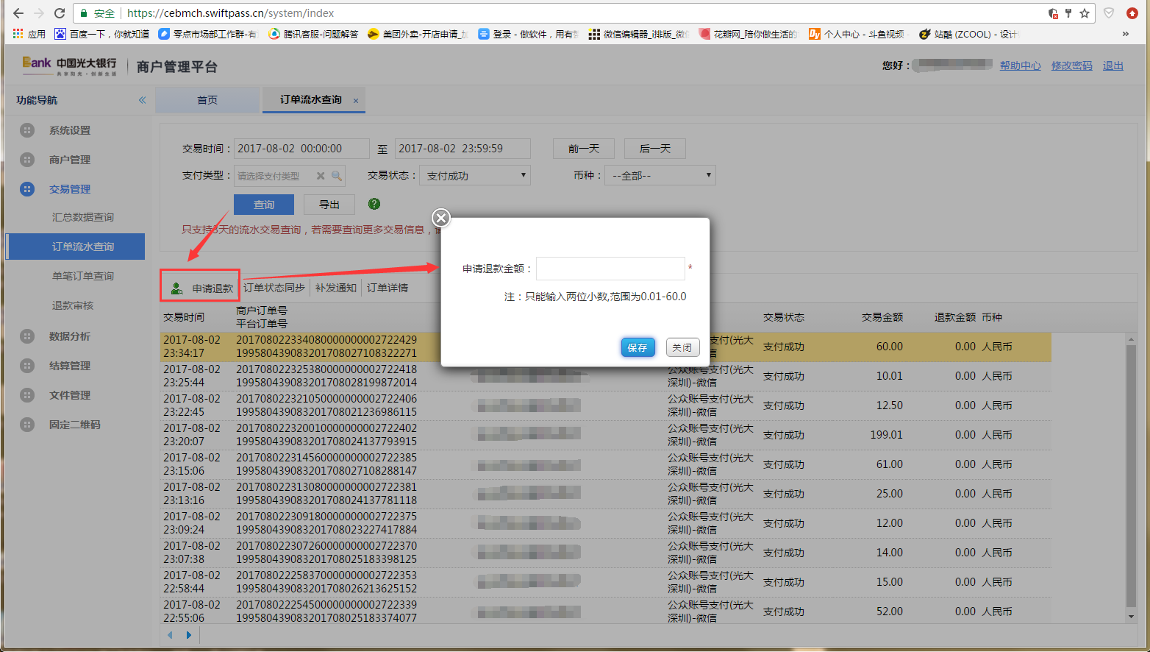Click the browser back arrow
The height and width of the screenshot is (652, 1150).
pos(18,13)
